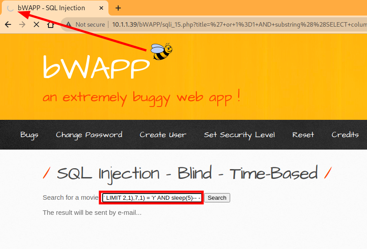Click the bWAPP bee logo

(161, 51)
